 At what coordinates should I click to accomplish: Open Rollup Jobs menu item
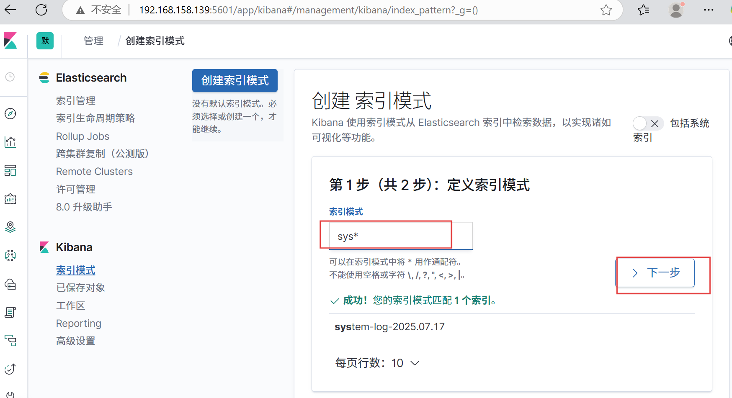[x=82, y=136]
